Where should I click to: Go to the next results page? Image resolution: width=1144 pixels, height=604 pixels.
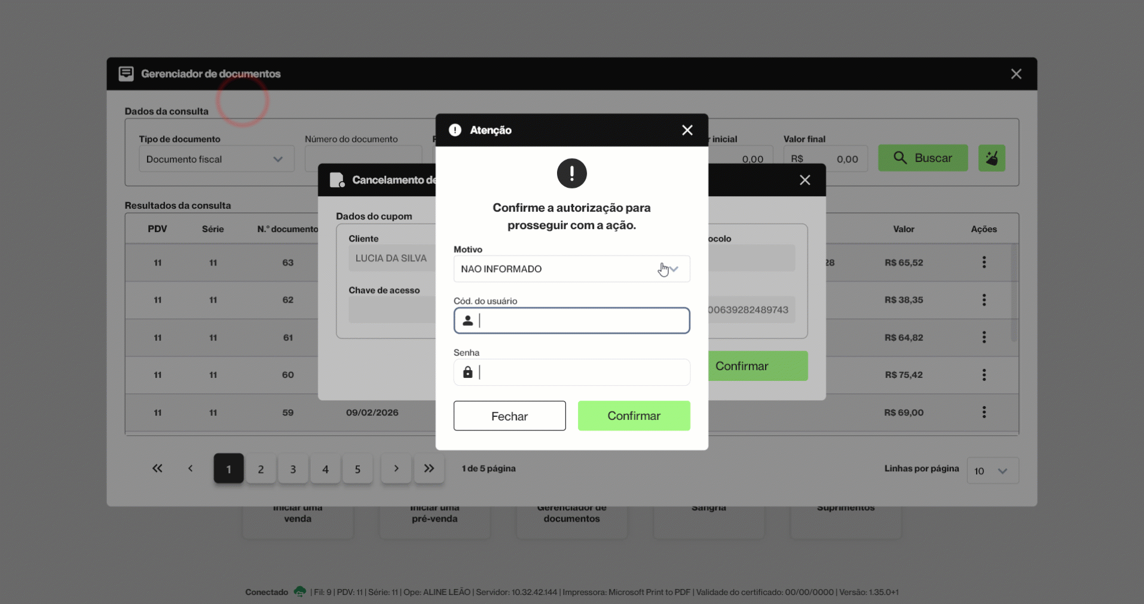pyautogui.click(x=396, y=468)
